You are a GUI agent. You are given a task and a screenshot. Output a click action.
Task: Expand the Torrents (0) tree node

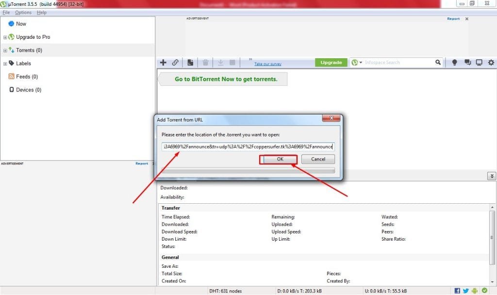point(5,50)
